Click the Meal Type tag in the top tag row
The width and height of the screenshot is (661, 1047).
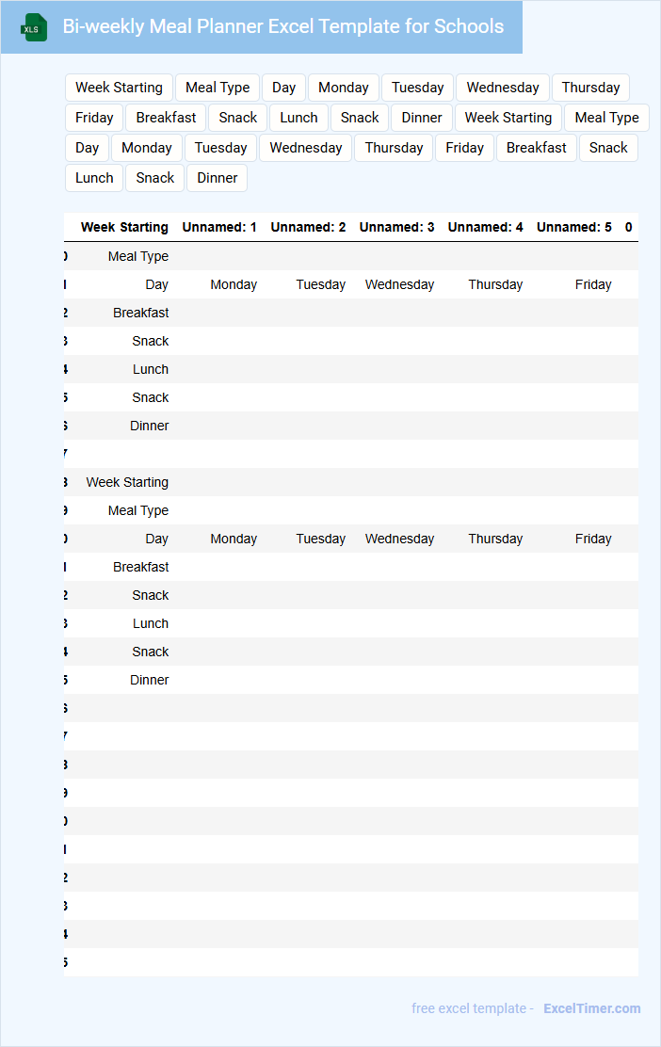click(x=218, y=88)
